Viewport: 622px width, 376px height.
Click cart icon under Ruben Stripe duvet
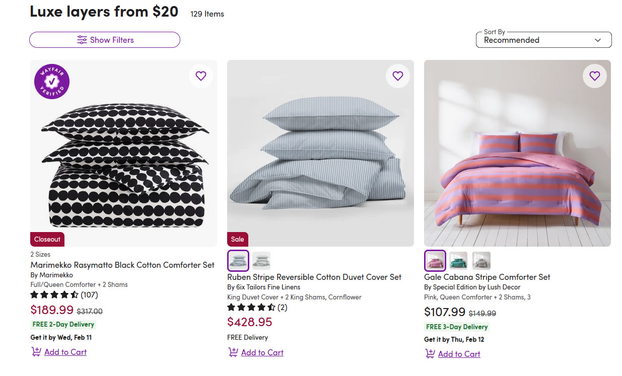pyautogui.click(x=233, y=352)
